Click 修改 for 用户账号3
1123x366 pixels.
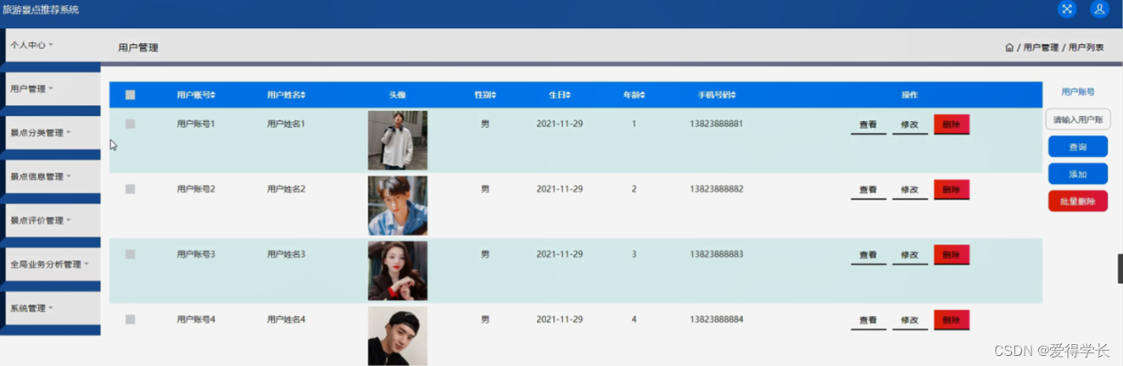point(909,255)
